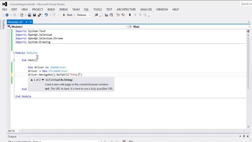The width and height of the screenshot is (252, 142).
Task: Undo the last action with the blue arrow
Action: (46, 15)
